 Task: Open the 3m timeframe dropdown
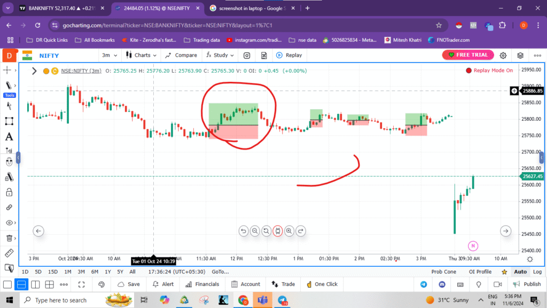coord(108,55)
